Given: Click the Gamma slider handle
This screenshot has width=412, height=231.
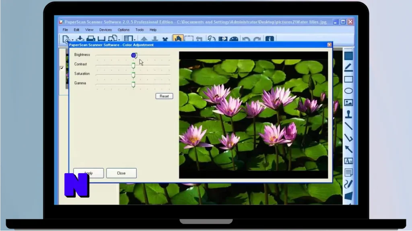Looking at the screenshot, I should pyautogui.click(x=134, y=84).
